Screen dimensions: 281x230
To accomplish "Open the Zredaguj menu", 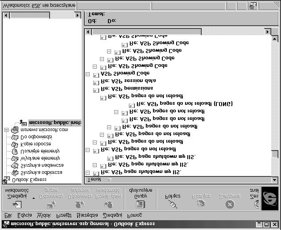I will tap(112, 215).
